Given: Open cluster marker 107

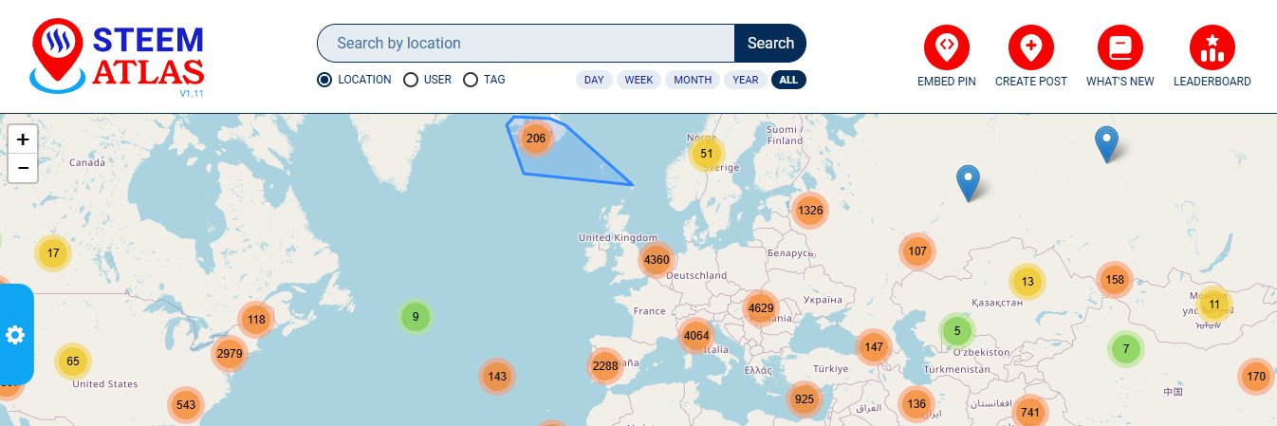Looking at the screenshot, I should pyautogui.click(x=917, y=251).
